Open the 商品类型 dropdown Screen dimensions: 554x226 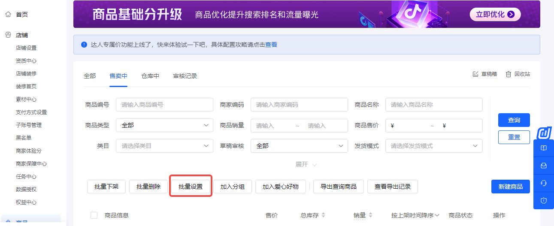[164, 125]
